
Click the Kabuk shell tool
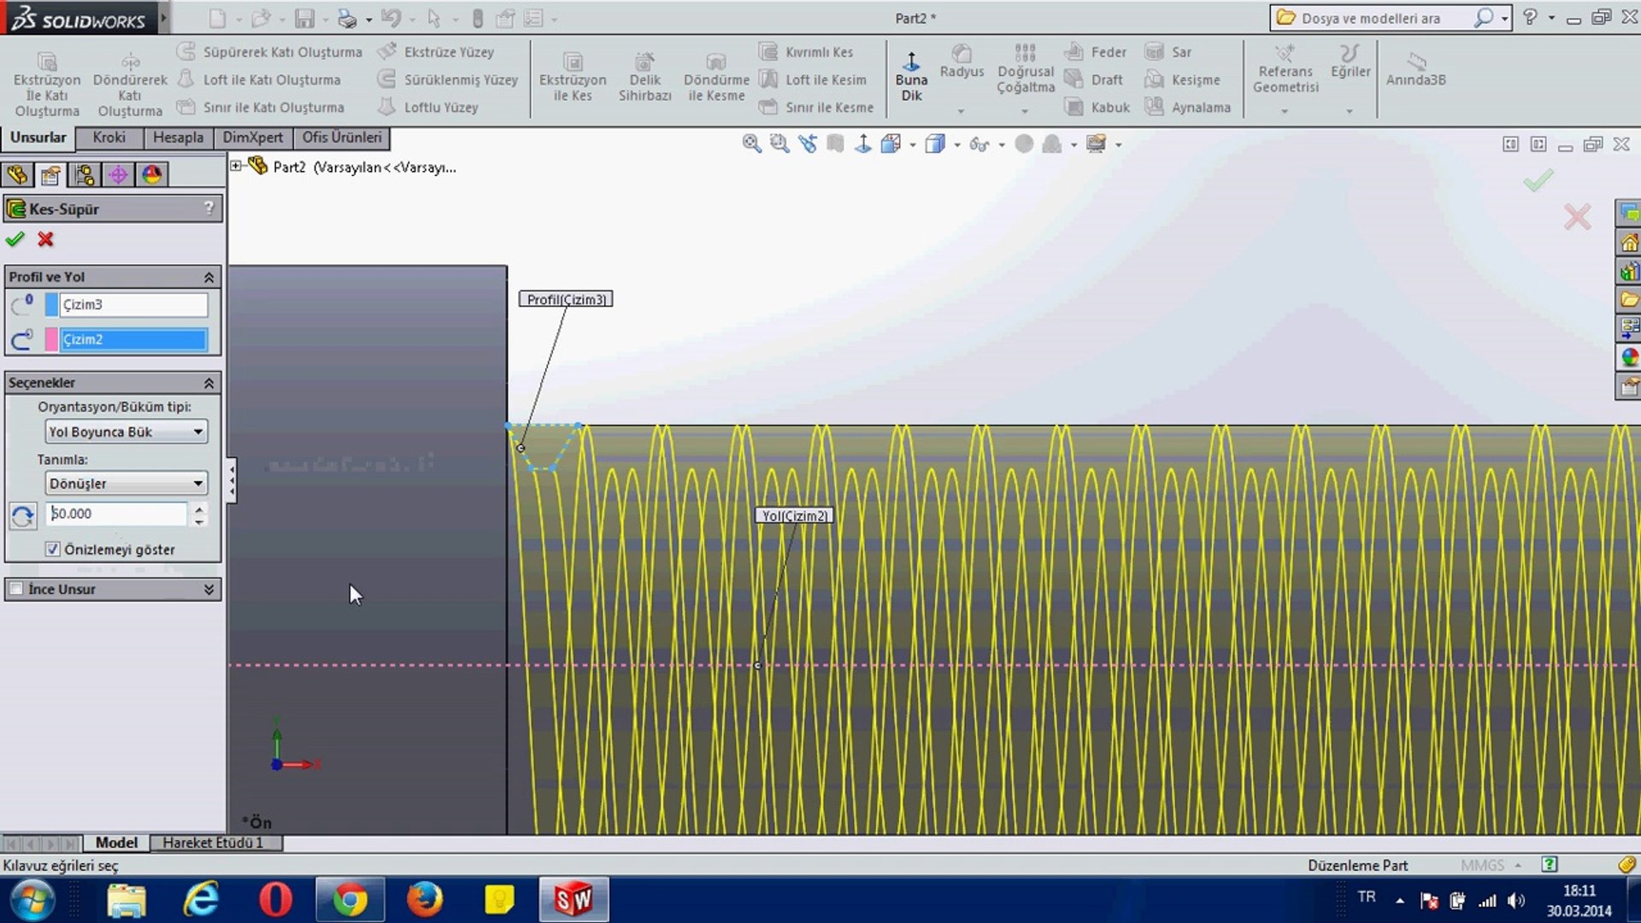(1097, 107)
